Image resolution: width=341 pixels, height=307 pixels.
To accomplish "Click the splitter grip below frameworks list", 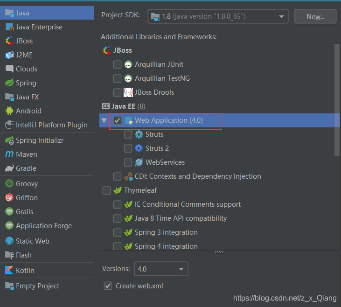I will 219,252.
